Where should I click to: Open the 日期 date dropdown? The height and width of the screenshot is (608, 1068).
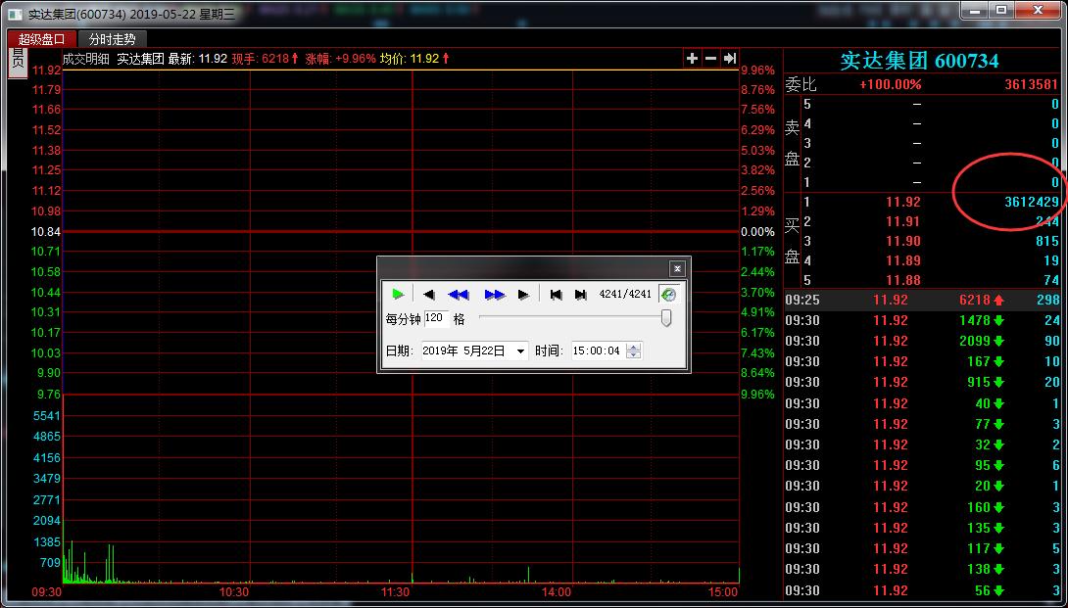[520, 351]
